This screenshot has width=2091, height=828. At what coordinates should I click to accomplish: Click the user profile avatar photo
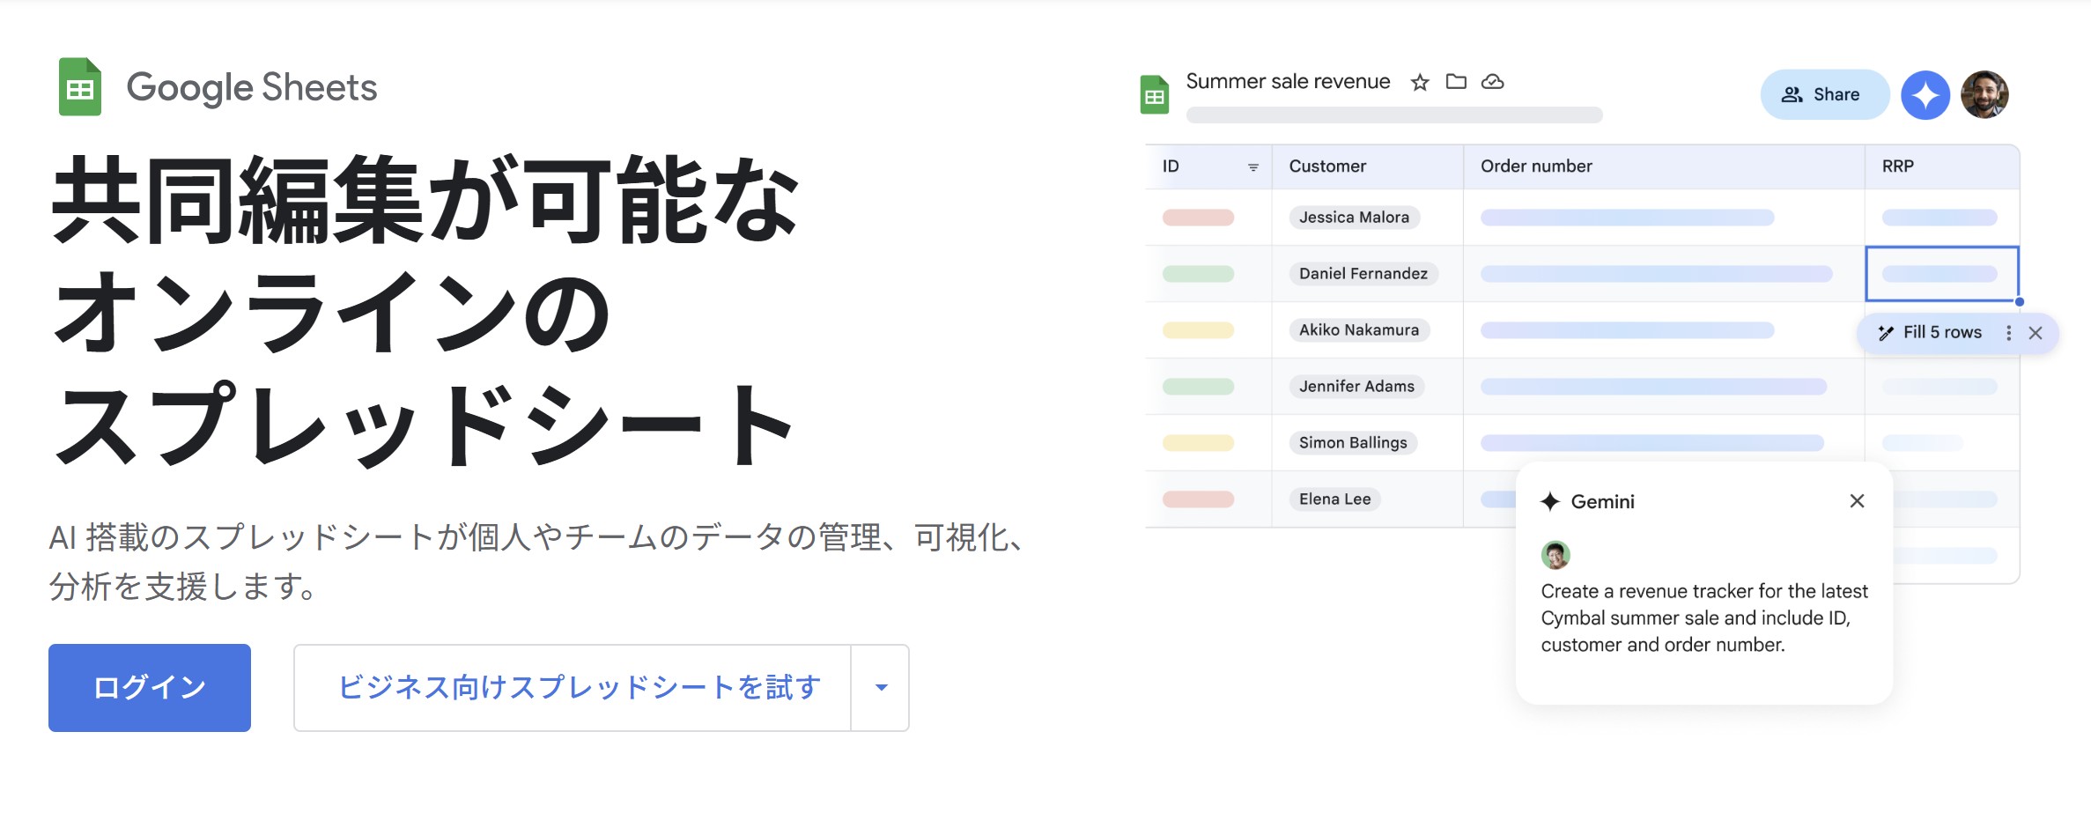click(x=1984, y=95)
